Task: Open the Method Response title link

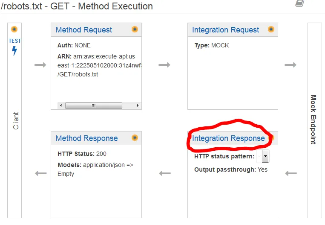Action: pos(86,138)
